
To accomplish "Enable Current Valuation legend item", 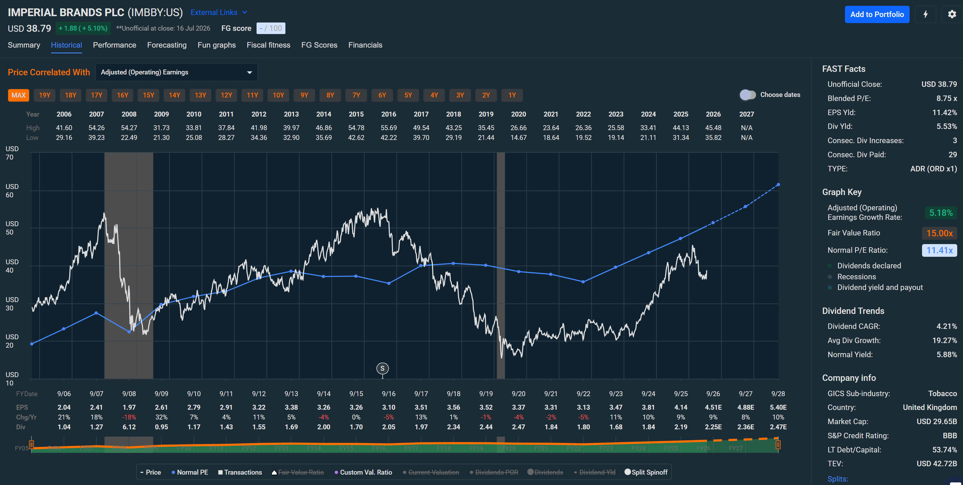I will click(431, 472).
